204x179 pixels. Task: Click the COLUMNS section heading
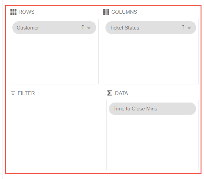click(x=124, y=12)
